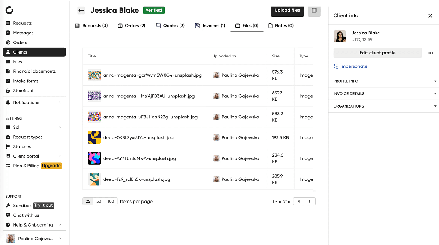Open Paulina Gajewska account menu
The image size is (439, 245).
[x=34, y=239]
